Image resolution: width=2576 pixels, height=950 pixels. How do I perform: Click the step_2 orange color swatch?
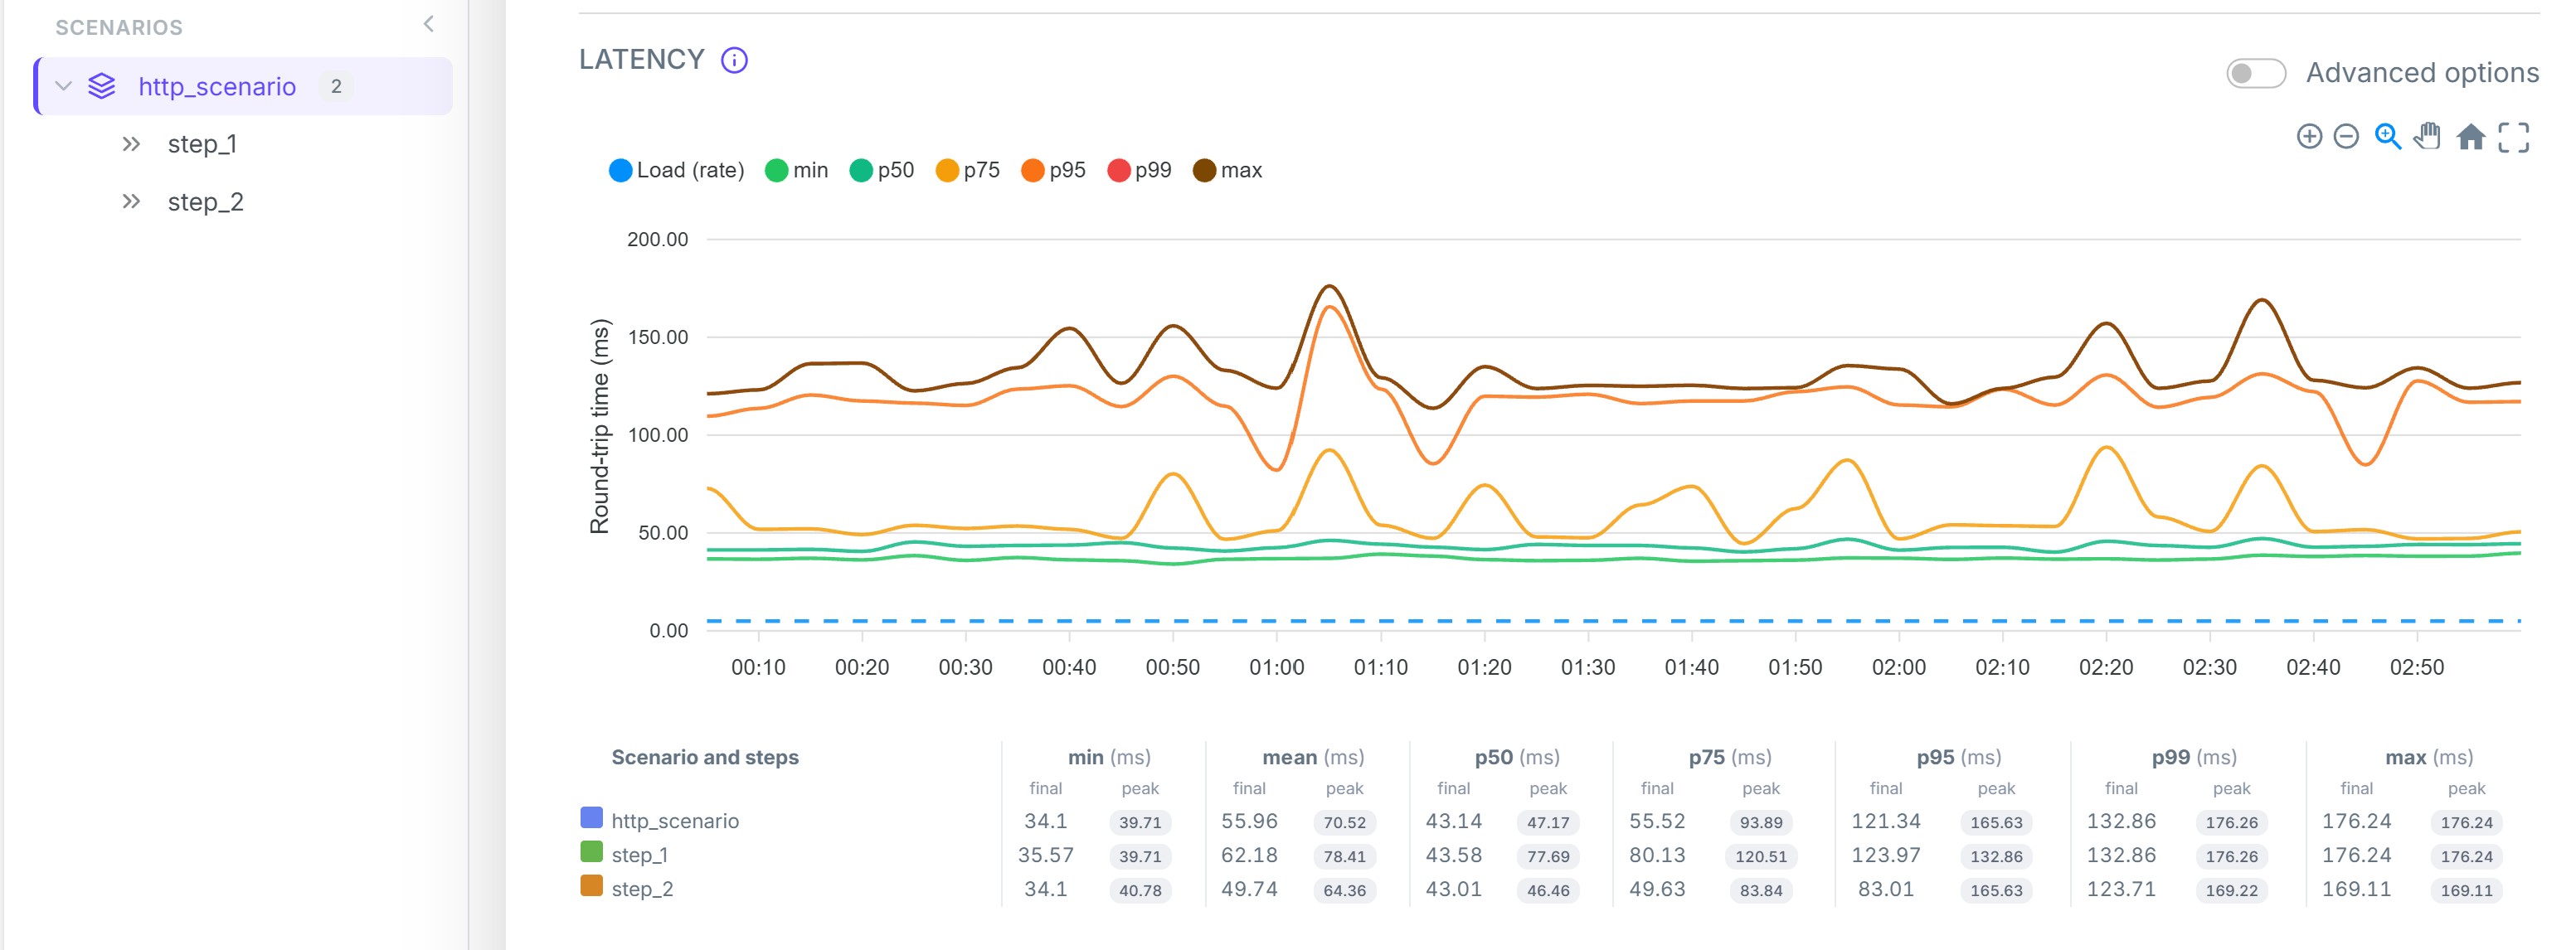pyautogui.click(x=591, y=886)
